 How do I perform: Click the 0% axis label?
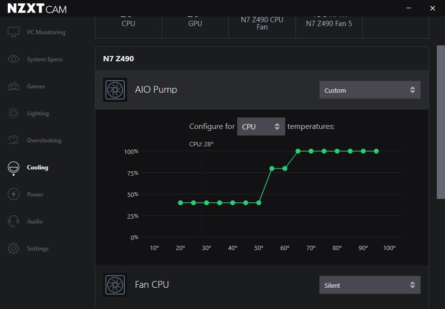(134, 238)
